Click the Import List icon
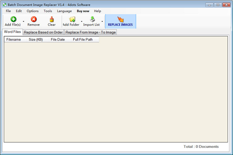The height and width of the screenshot is (155, 233). click(x=92, y=19)
